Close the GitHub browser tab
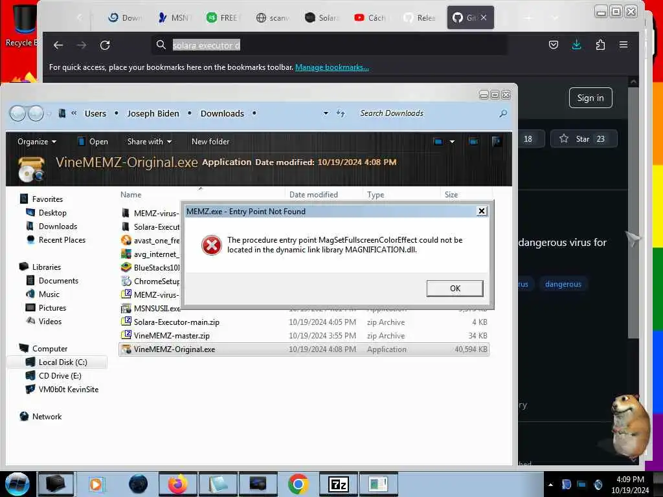The image size is (663, 497). tap(484, 17)
